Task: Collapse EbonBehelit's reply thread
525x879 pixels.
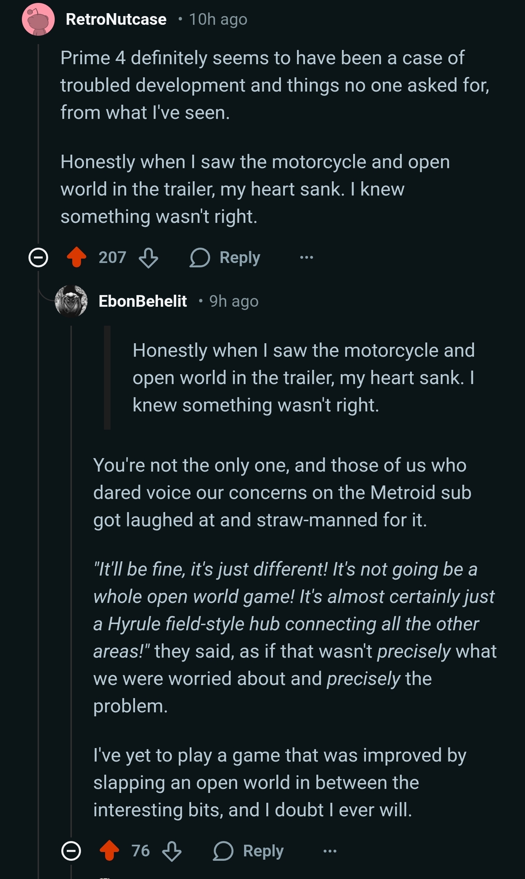Action: [x=71, y=851]
